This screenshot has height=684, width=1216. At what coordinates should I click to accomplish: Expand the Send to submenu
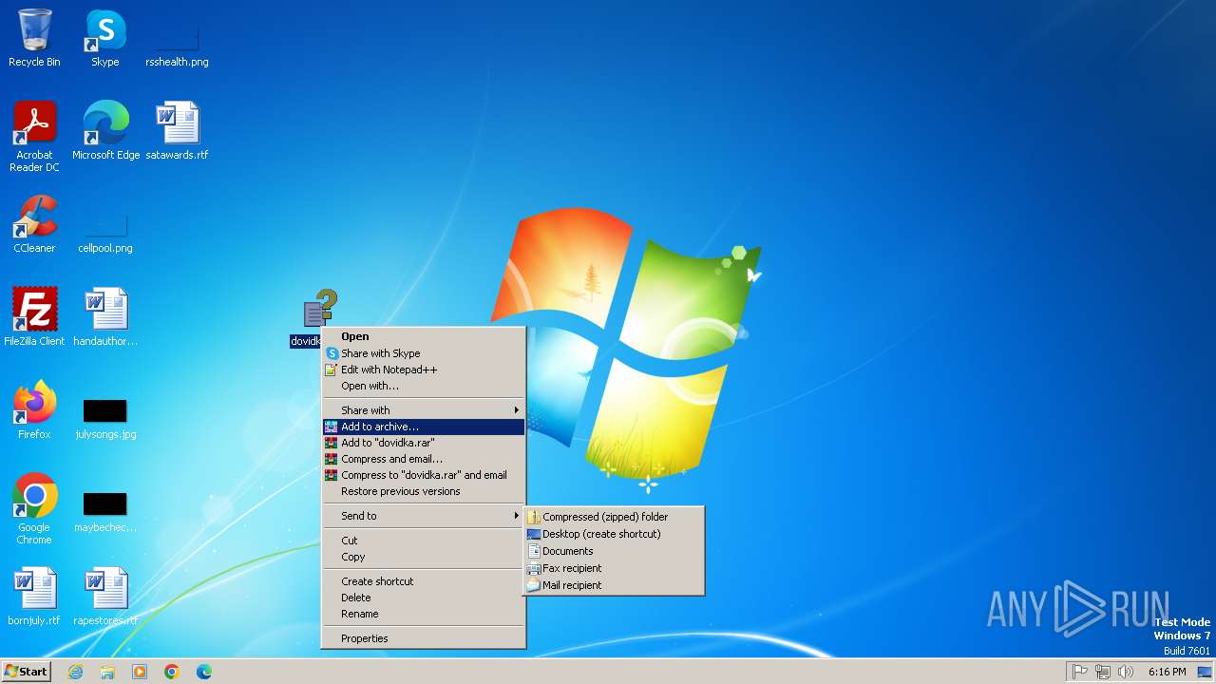424,516
